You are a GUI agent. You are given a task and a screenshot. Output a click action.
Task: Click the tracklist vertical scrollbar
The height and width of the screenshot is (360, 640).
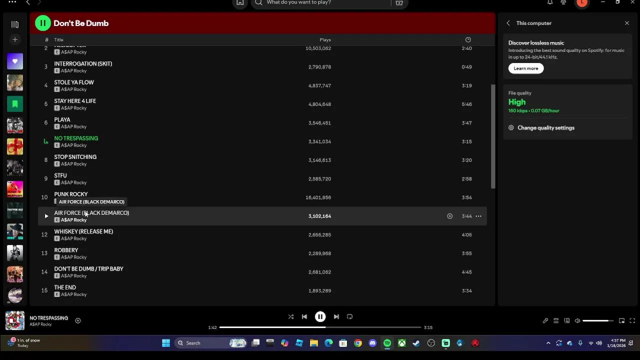[x=493, y=136]
